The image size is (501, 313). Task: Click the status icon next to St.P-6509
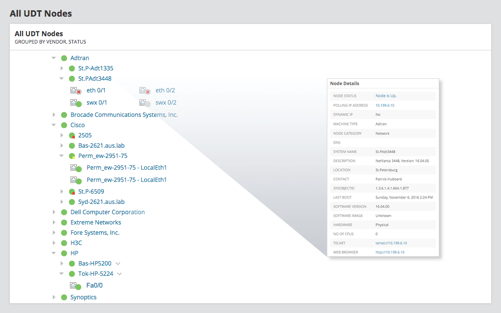[71, 192]
